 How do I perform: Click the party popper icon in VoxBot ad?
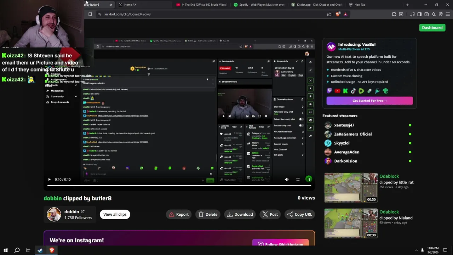coord(377,91)
